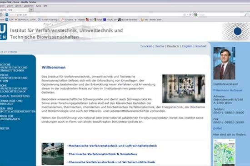250x166 pixels.
Task: Click the VT breadcrumb
Action: click(5, 52)
